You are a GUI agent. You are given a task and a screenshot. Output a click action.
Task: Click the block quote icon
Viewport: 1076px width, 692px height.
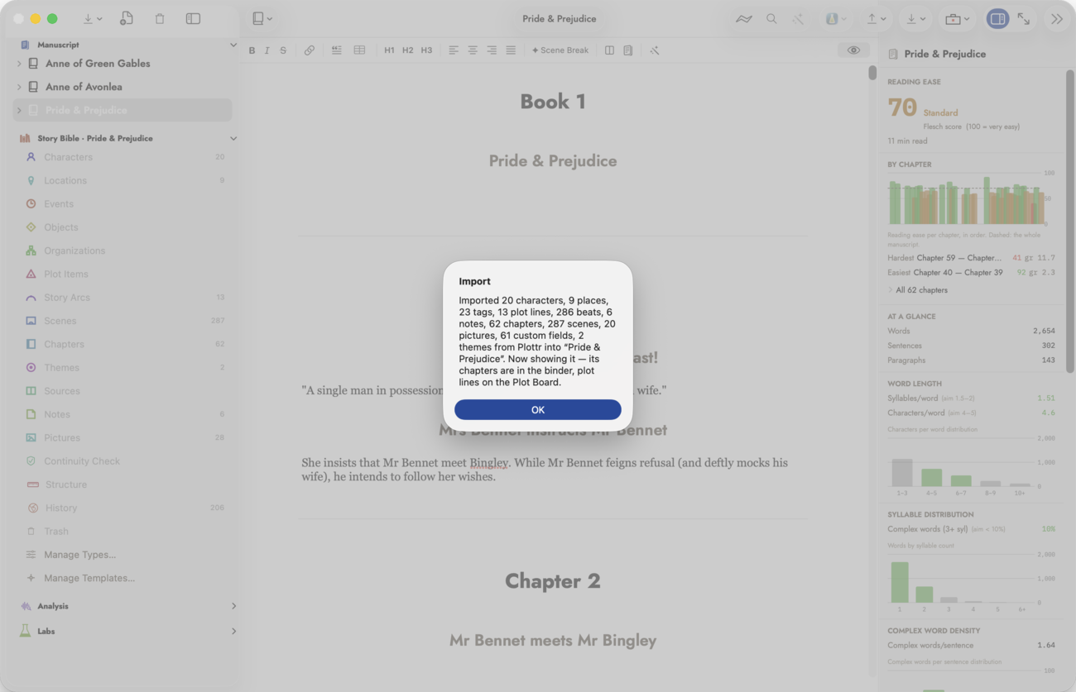click(x=337, y=50)
